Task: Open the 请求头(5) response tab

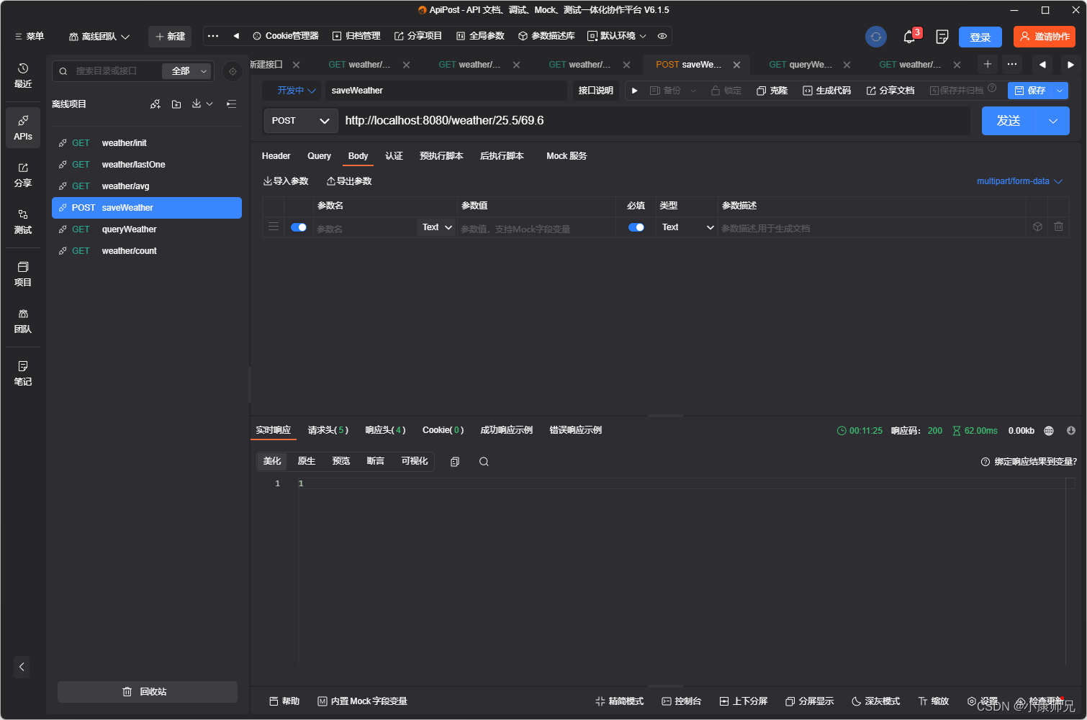Action: click(328, 430)
